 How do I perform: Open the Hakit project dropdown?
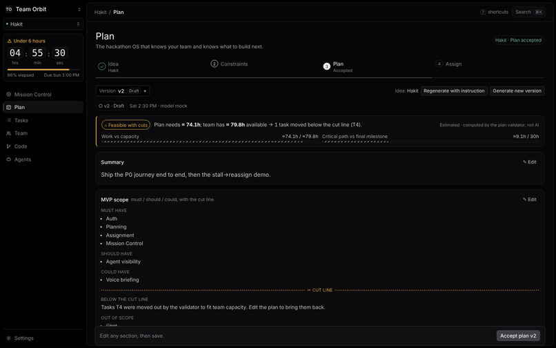coord(43,24)
